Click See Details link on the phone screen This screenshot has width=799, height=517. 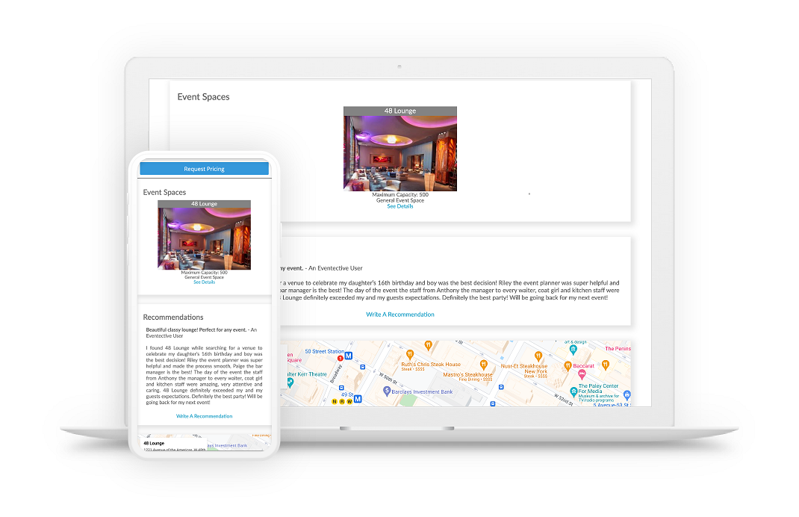coord(204,282)
